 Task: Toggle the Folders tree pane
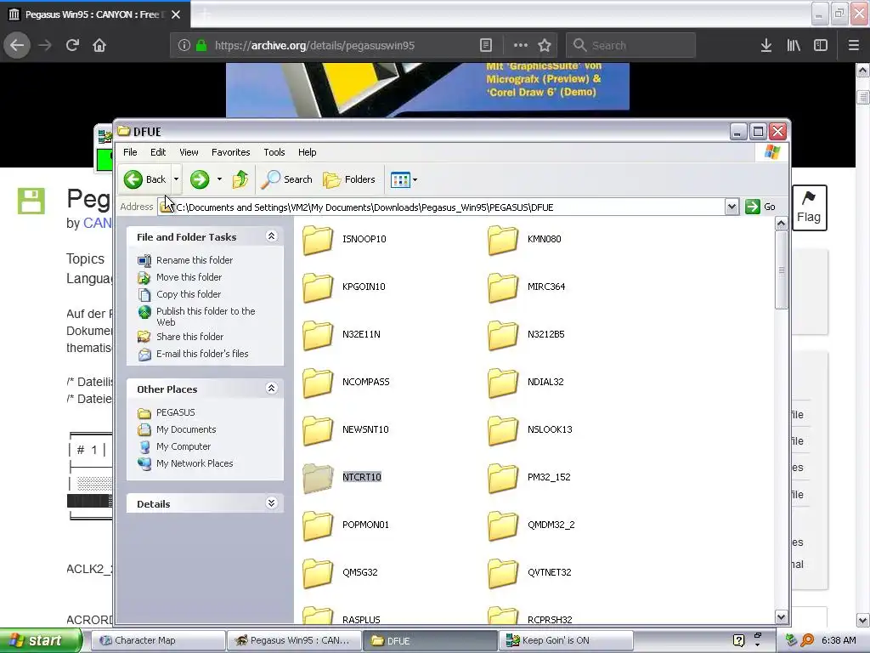[x=349, y=179]
